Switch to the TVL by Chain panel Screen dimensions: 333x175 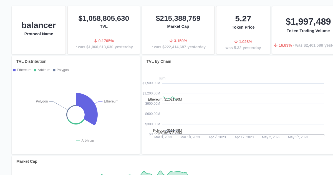coord(159,61)
